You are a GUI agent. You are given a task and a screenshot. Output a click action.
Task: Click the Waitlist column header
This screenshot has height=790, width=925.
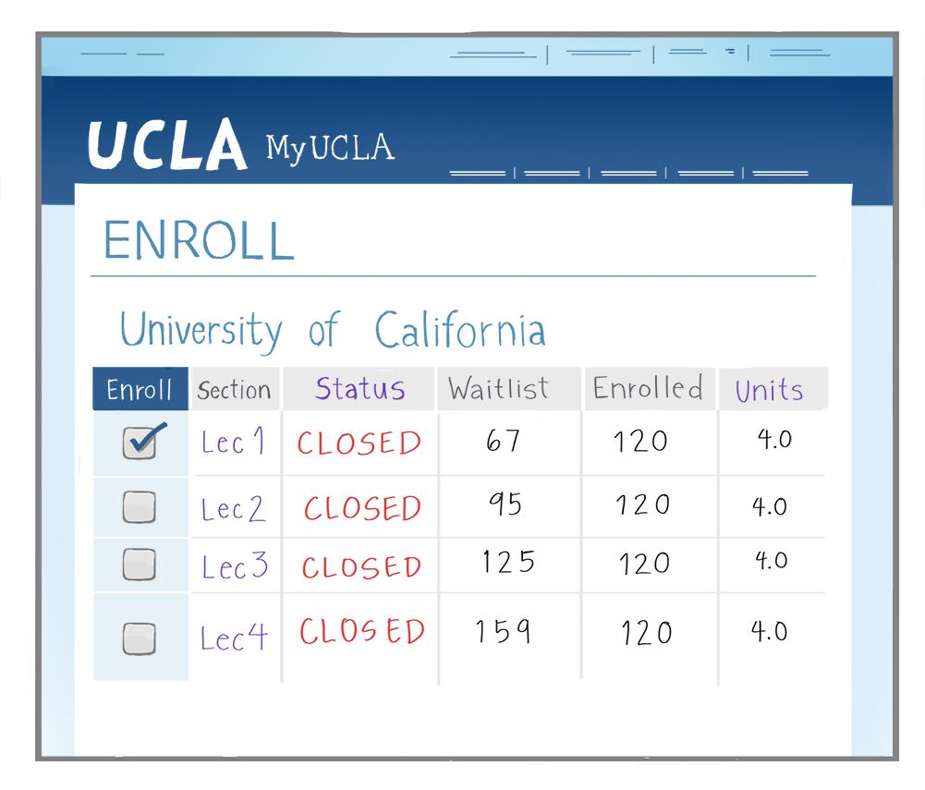tap(498, 389)
